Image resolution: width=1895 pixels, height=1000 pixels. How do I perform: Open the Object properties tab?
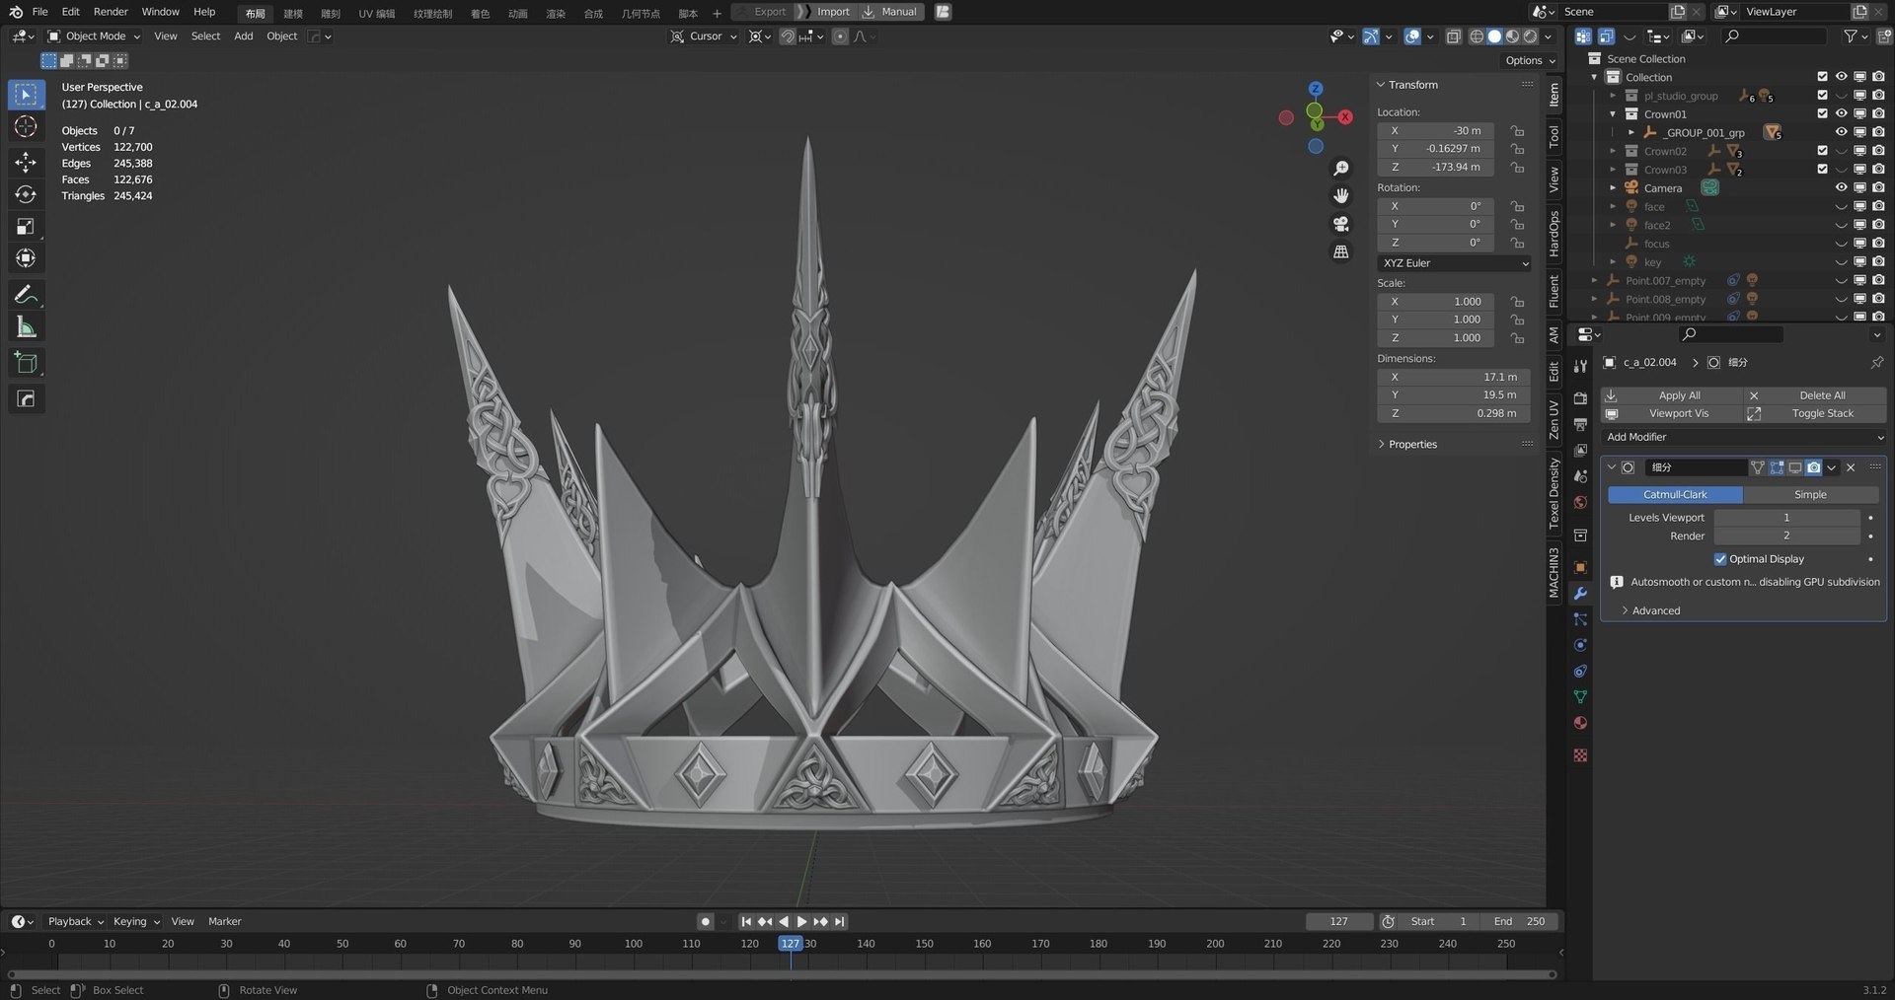(x=1580, y=567)
